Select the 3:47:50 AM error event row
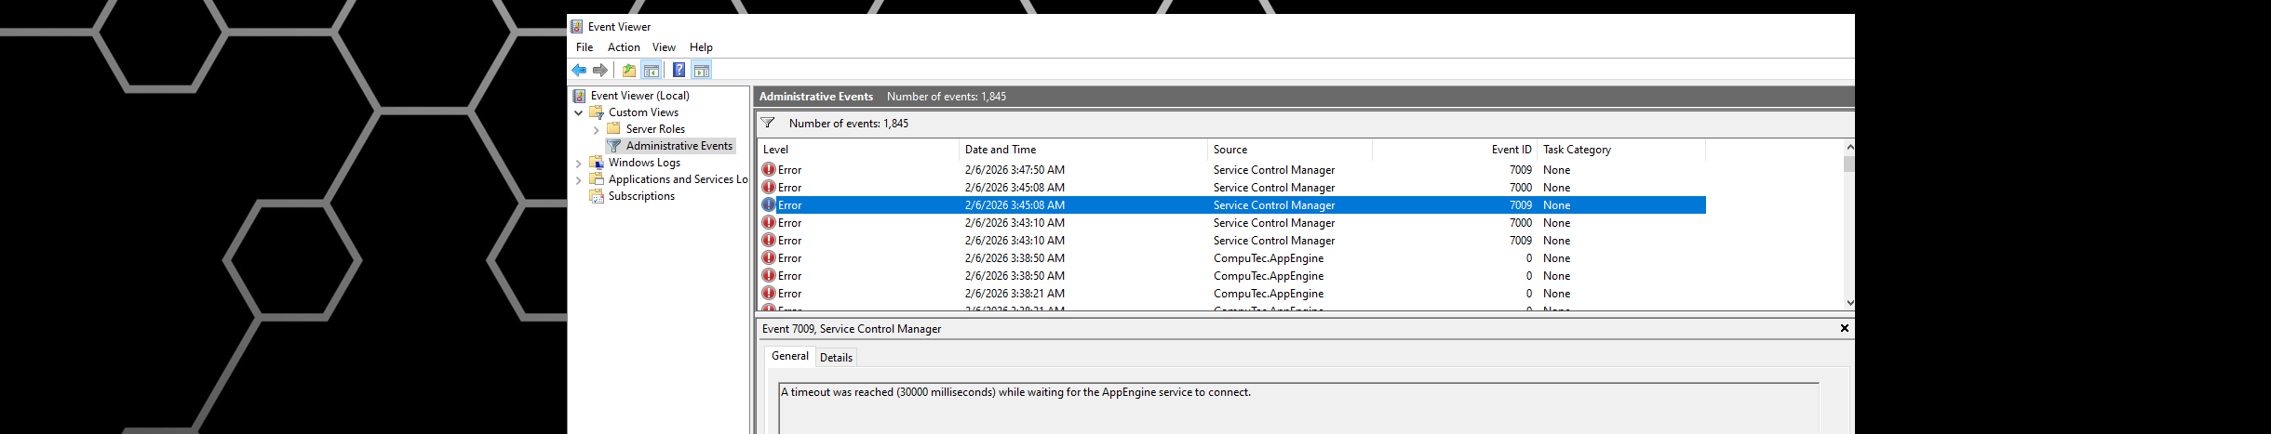This screenshot has width=2271, height=434. [x=1015, y=170]
